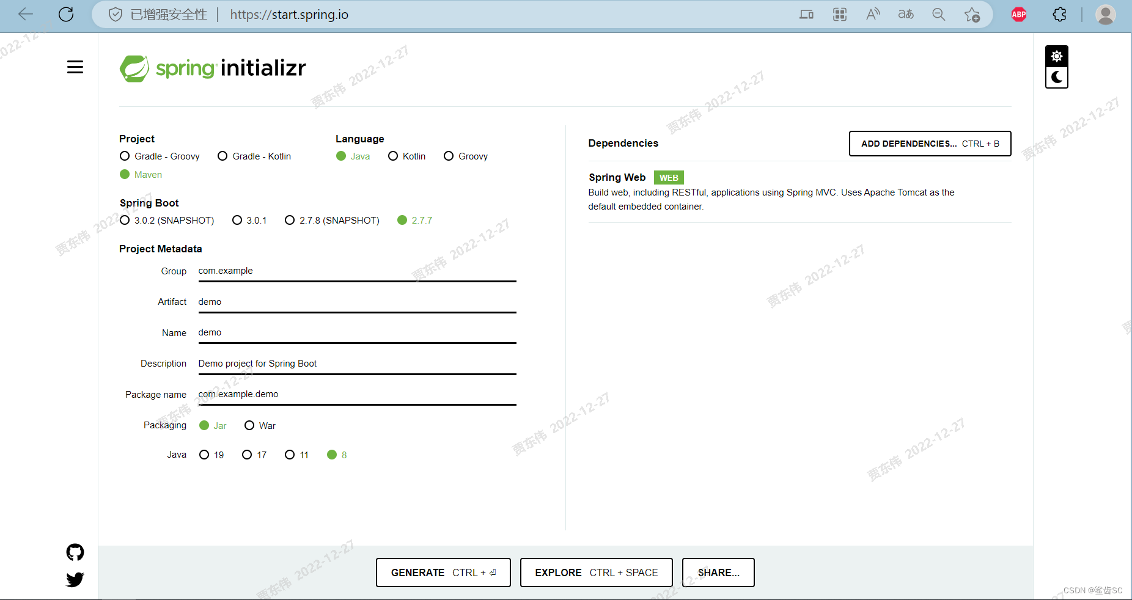Click the Add Dependencies button

930,144
